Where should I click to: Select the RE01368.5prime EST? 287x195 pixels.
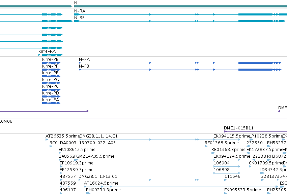[206, 146]
